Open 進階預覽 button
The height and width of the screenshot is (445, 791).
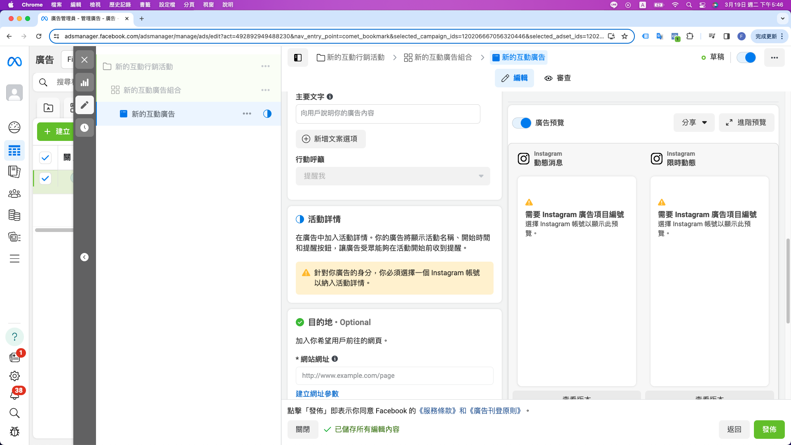[747, 122]
